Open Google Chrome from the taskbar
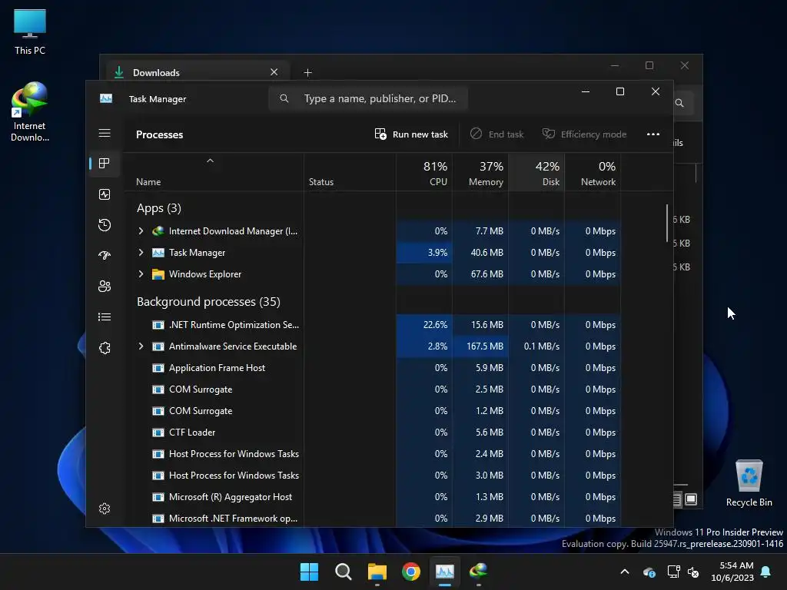787x590 pixels. (x=411, y=572)
